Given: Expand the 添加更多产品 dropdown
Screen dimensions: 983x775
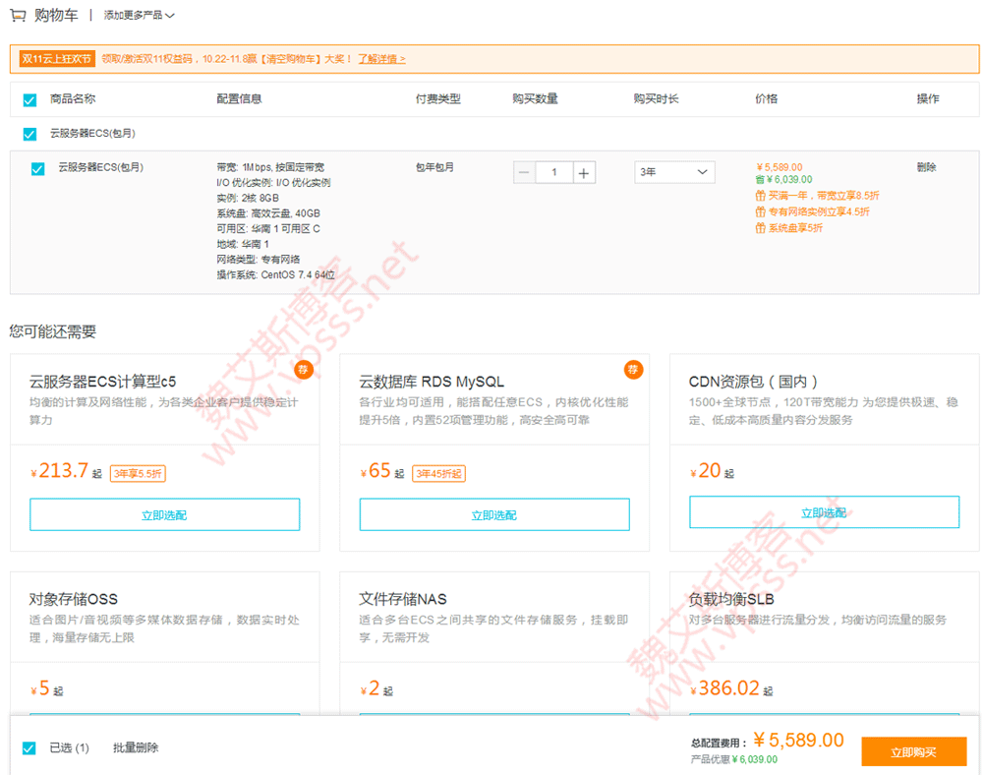Looking at the screenshot, I should (140, 15).
